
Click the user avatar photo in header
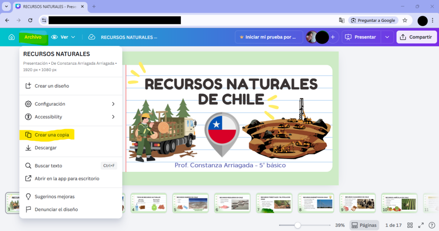(x=312, y=37)
